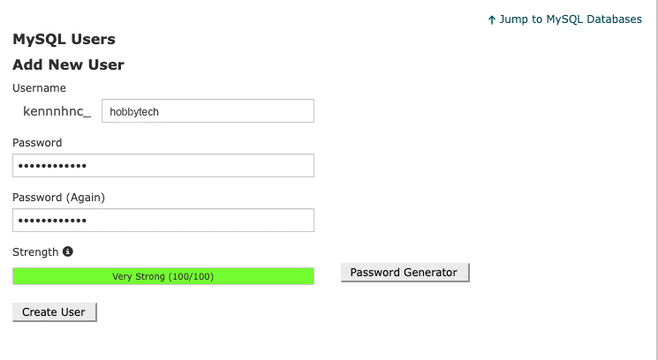Click the Strength info icon
Screen dimensions: 658x360
click(x=68, y=251)
